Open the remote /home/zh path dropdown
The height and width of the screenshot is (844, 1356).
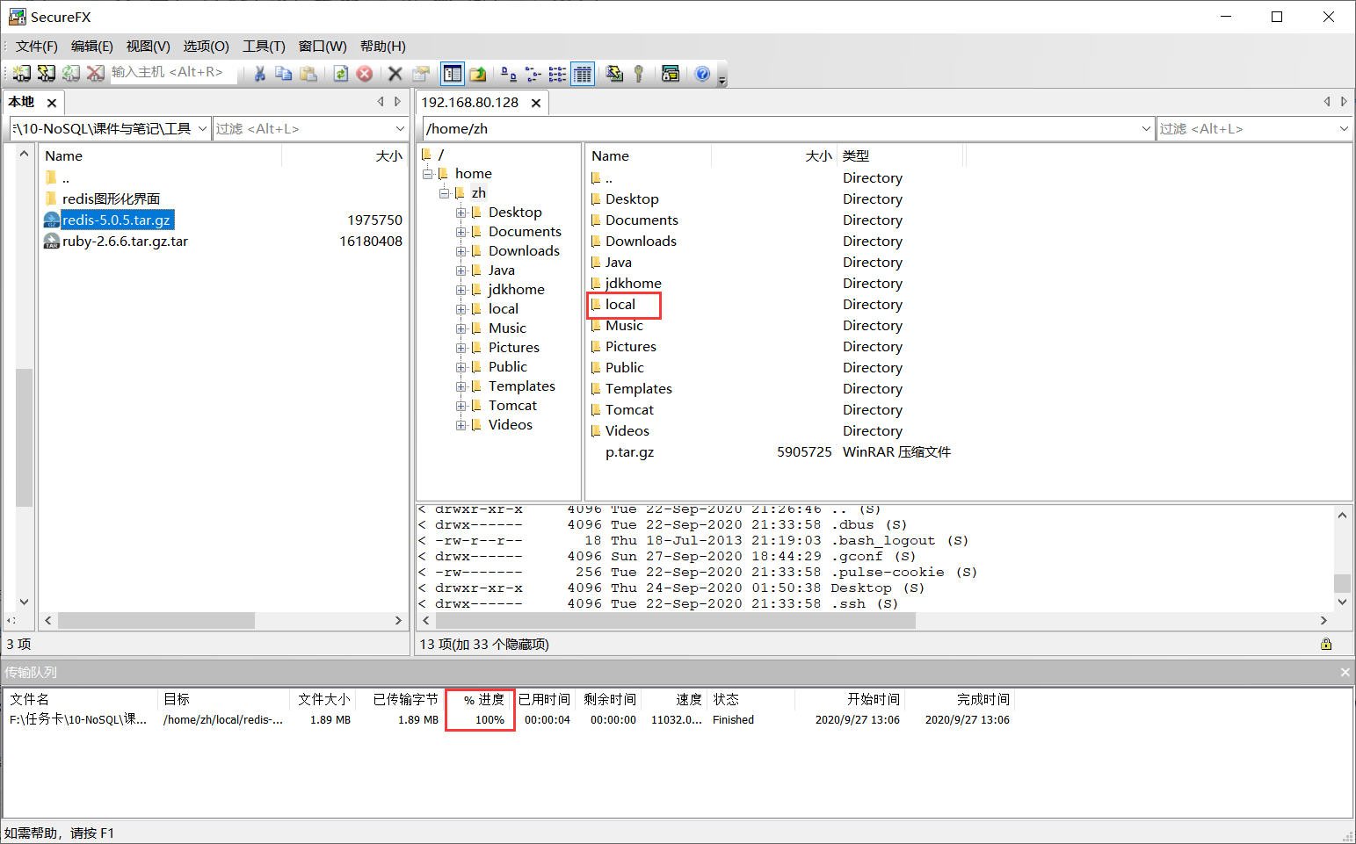(1146, 128)
